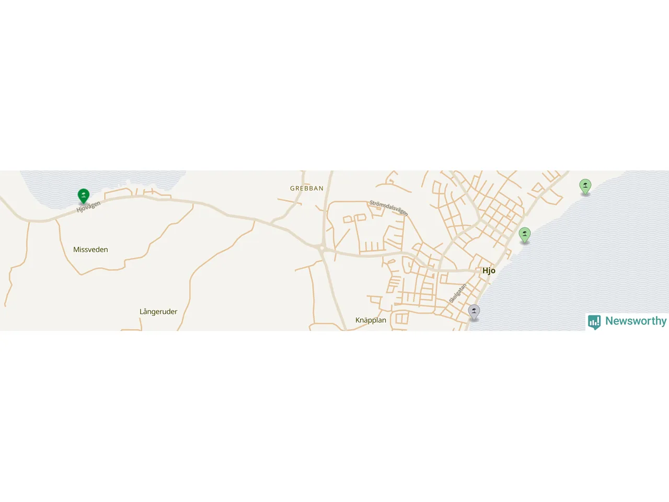The height and width of the screenshot is (502, 669).
Task: Click the Newsworthy chart logo icon
Action: (594, 322)
